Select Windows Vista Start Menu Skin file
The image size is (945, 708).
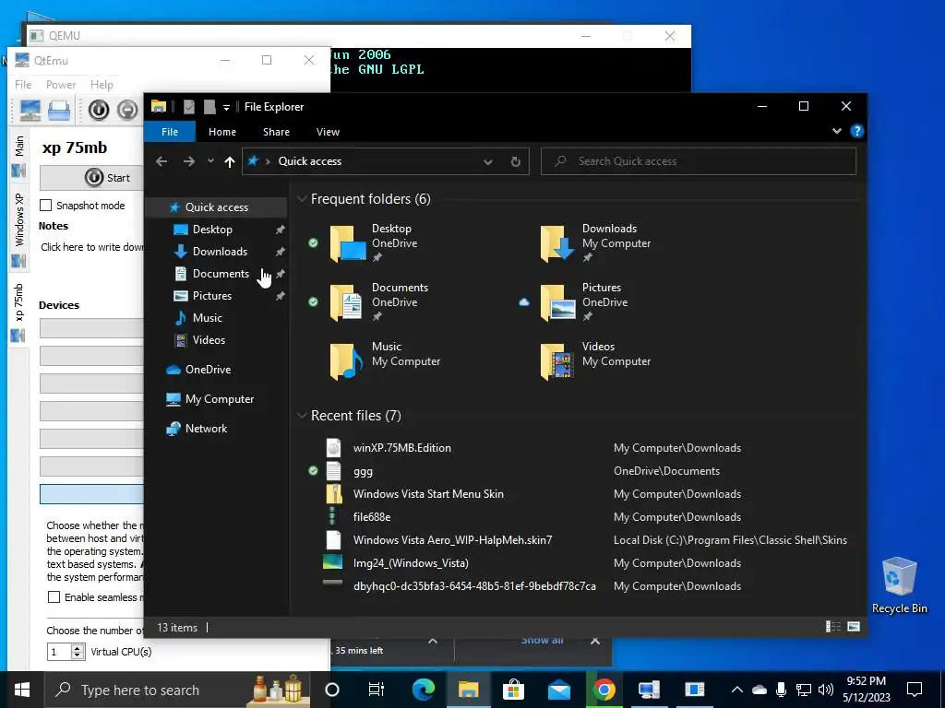tap(428, 494)
